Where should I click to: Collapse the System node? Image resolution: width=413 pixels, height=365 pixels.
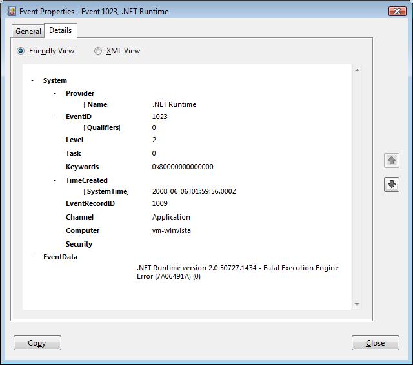32,80
